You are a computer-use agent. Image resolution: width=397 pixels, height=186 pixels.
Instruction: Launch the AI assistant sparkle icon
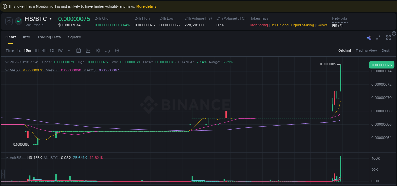click(369, 37)
